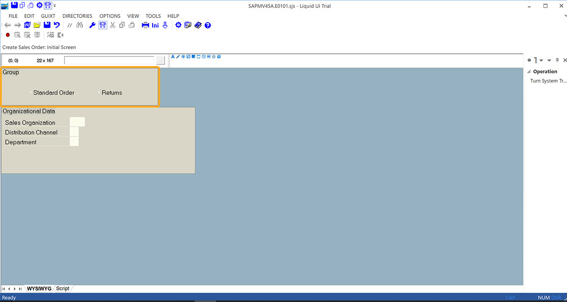Open the GUIXT menu
Image resolution: width=567 pixels, height=302 pixels.
48,16
